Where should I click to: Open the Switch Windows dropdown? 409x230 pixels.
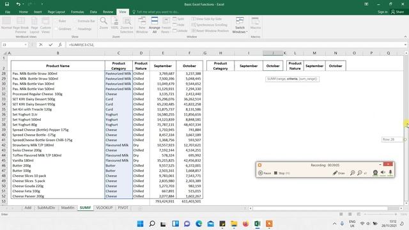coord(240,26)
